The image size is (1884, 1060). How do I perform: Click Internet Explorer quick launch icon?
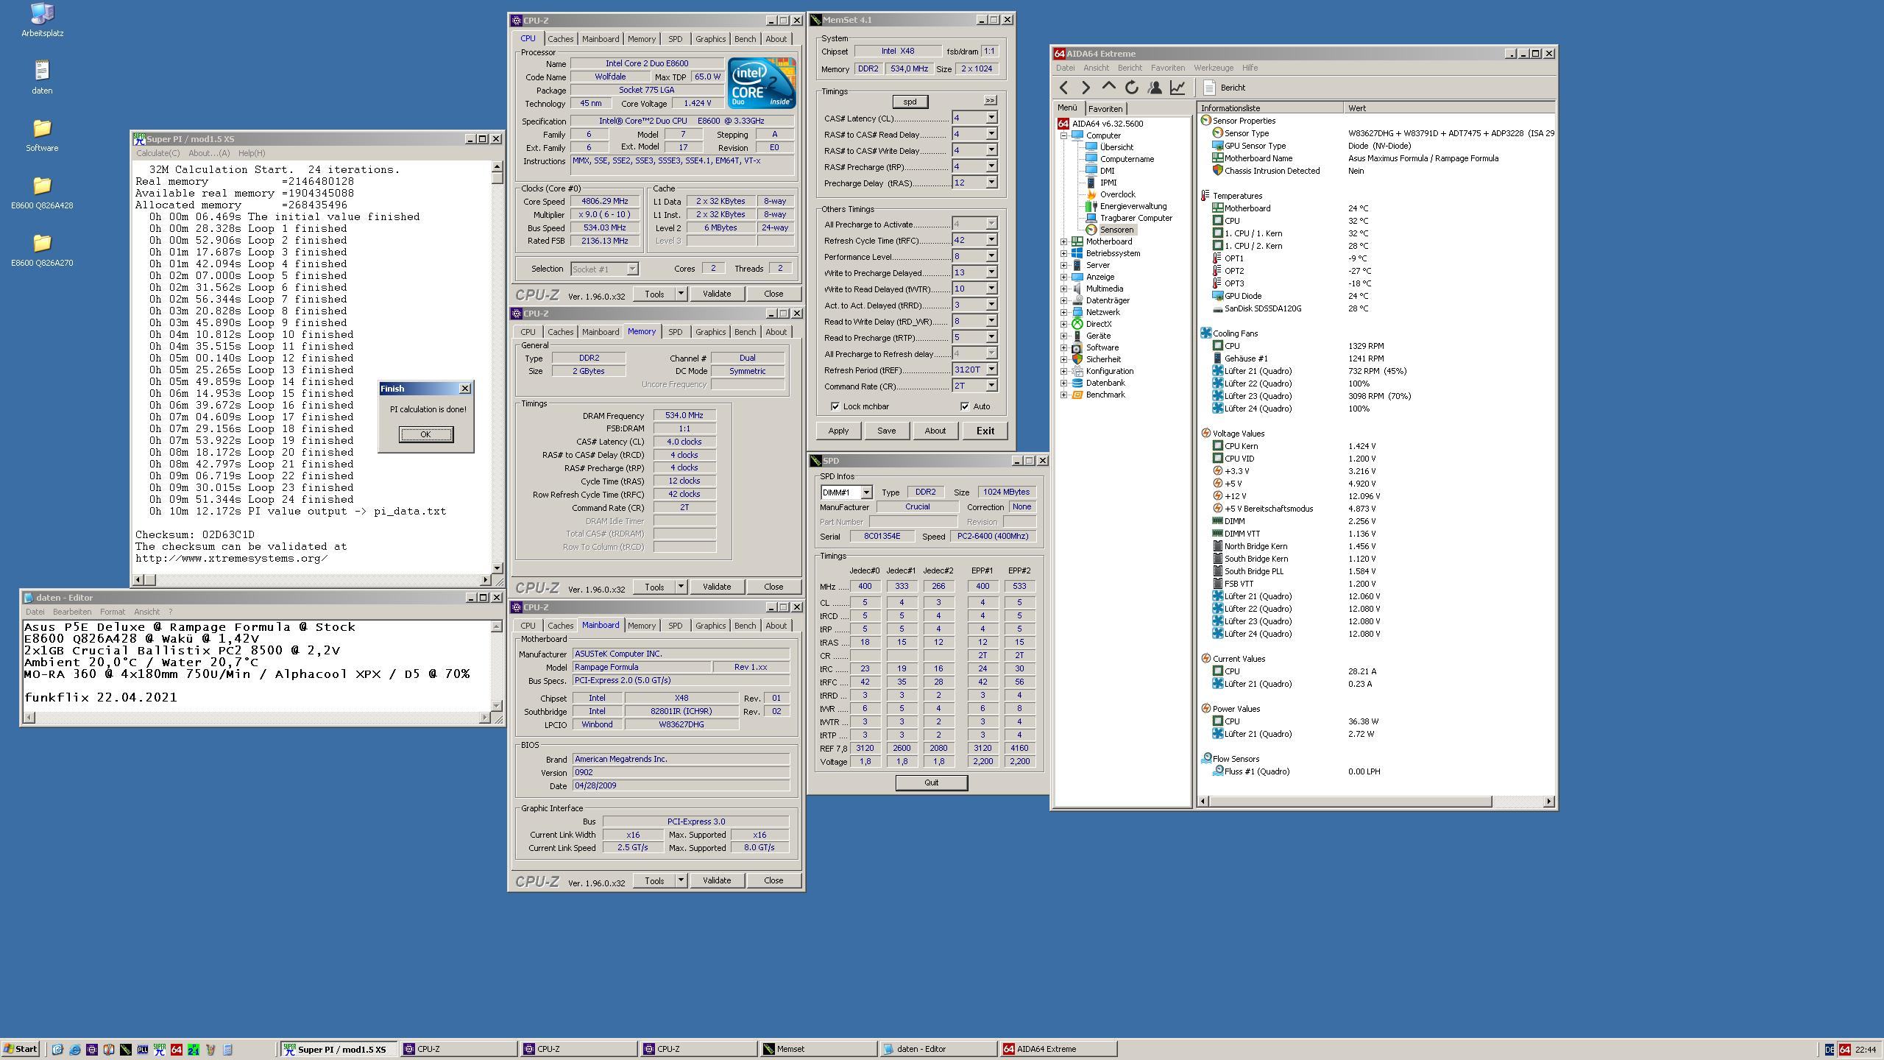pos(74,1050)
